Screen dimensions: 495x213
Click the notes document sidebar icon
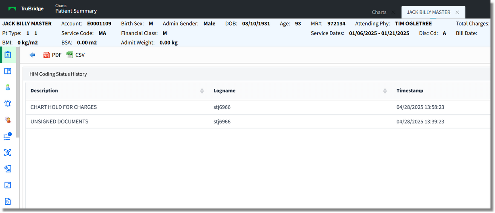coord(8,185)
